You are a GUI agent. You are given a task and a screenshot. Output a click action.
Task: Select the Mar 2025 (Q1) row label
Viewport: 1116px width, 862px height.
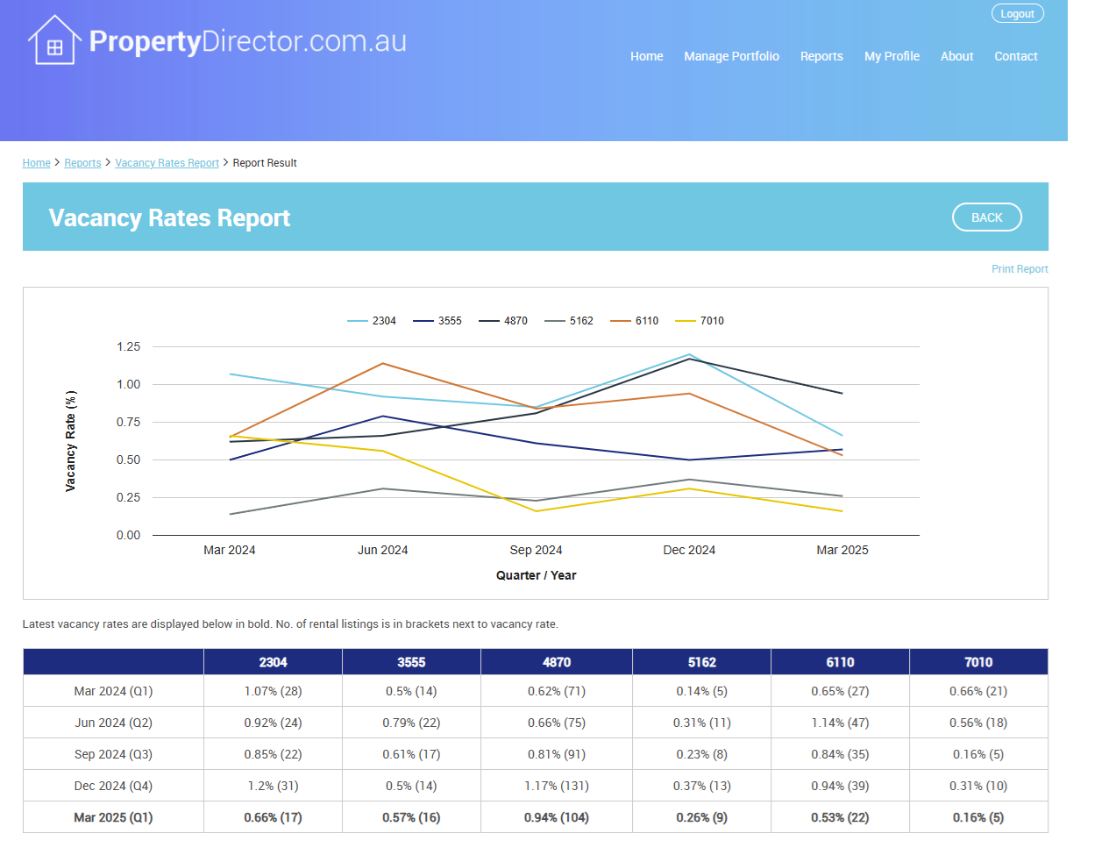(113, 817)
